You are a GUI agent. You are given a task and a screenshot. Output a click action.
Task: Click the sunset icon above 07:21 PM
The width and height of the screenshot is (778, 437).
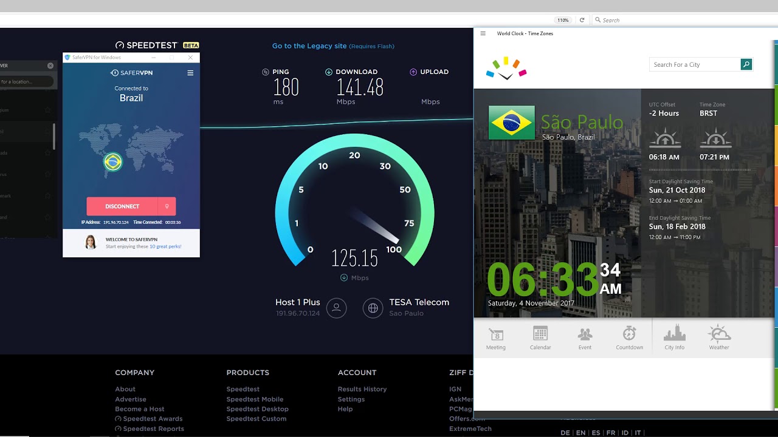click(715, 138)
